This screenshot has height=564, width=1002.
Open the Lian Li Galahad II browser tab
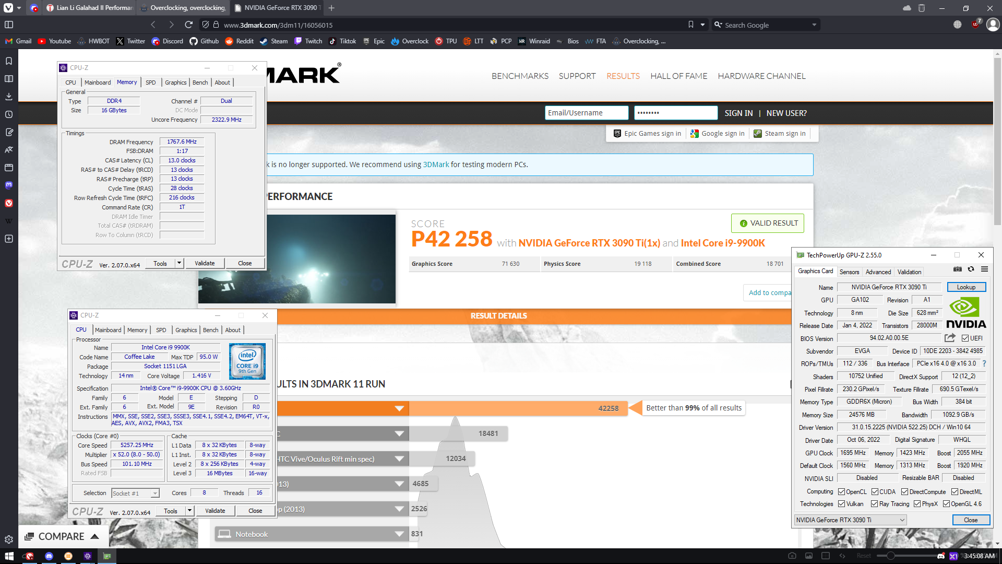[x=89, y=8]
